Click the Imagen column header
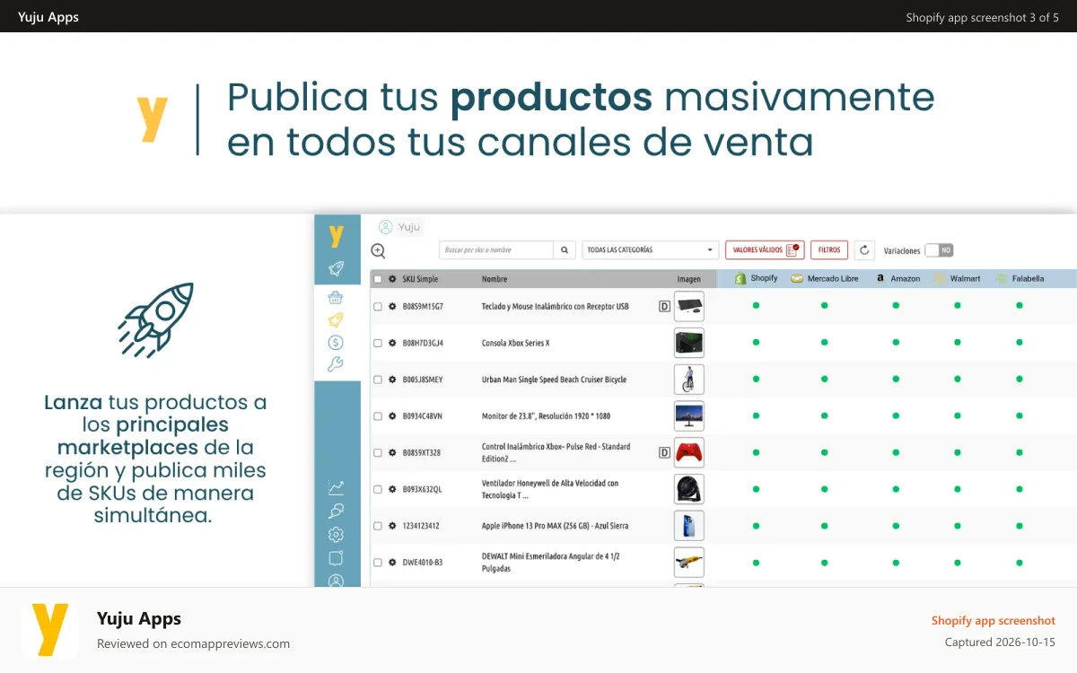Image resolution: width=1077 pixels, height=673 pixels. click(689, 279)
